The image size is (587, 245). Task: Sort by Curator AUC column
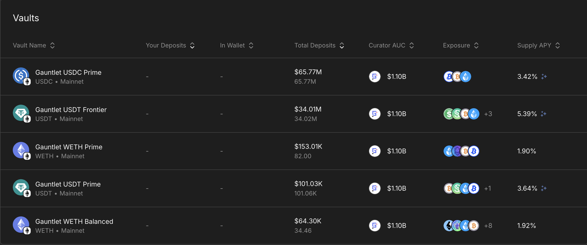[391, 45]
